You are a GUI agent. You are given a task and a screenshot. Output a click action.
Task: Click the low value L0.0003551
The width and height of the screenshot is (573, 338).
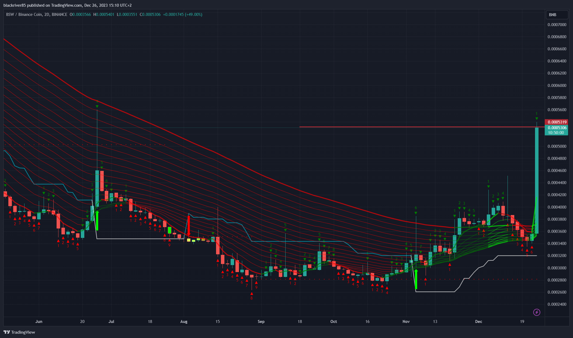pos(127,15)
